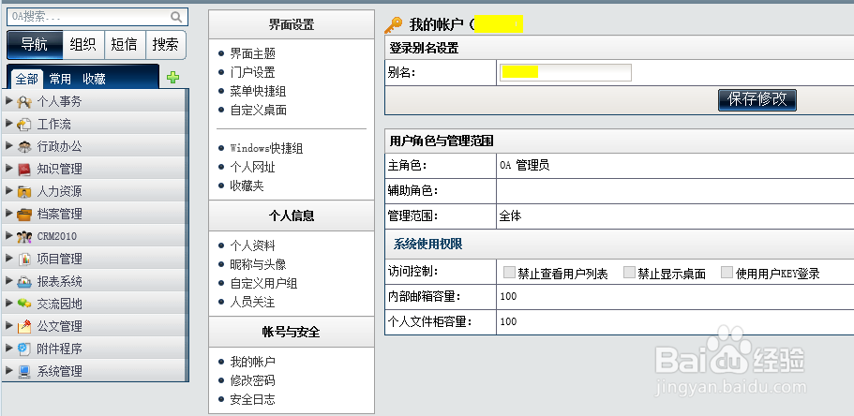Open the 搜索 tab
The height and width of the screenshot is (416, 854).
pos(166,45)
